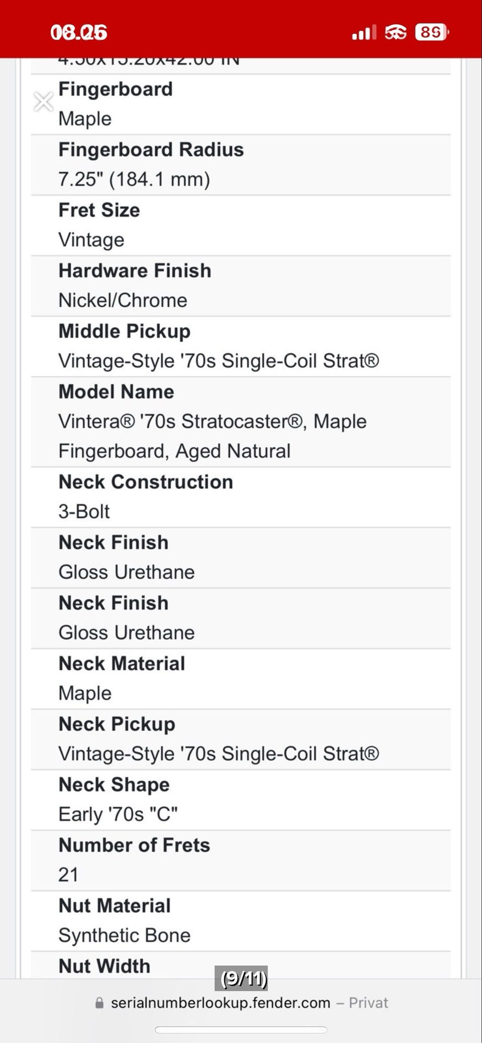Image resolution: width=482 pixels, height=1043 pixels.
Task: Tap the Number of Frets 21 row
Action: coord(241,860)
